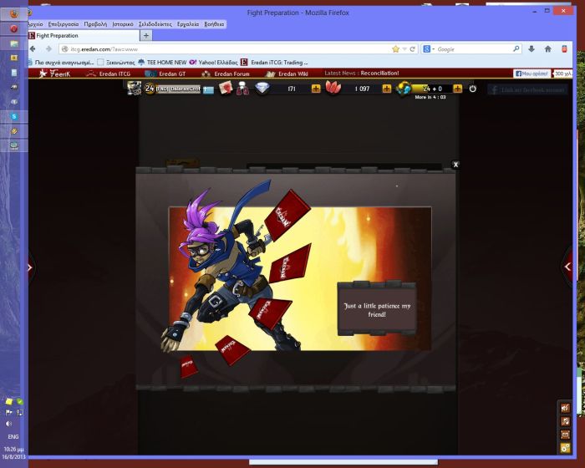Click the red crystals currency icon
The image size is (585, 468).
333,88
